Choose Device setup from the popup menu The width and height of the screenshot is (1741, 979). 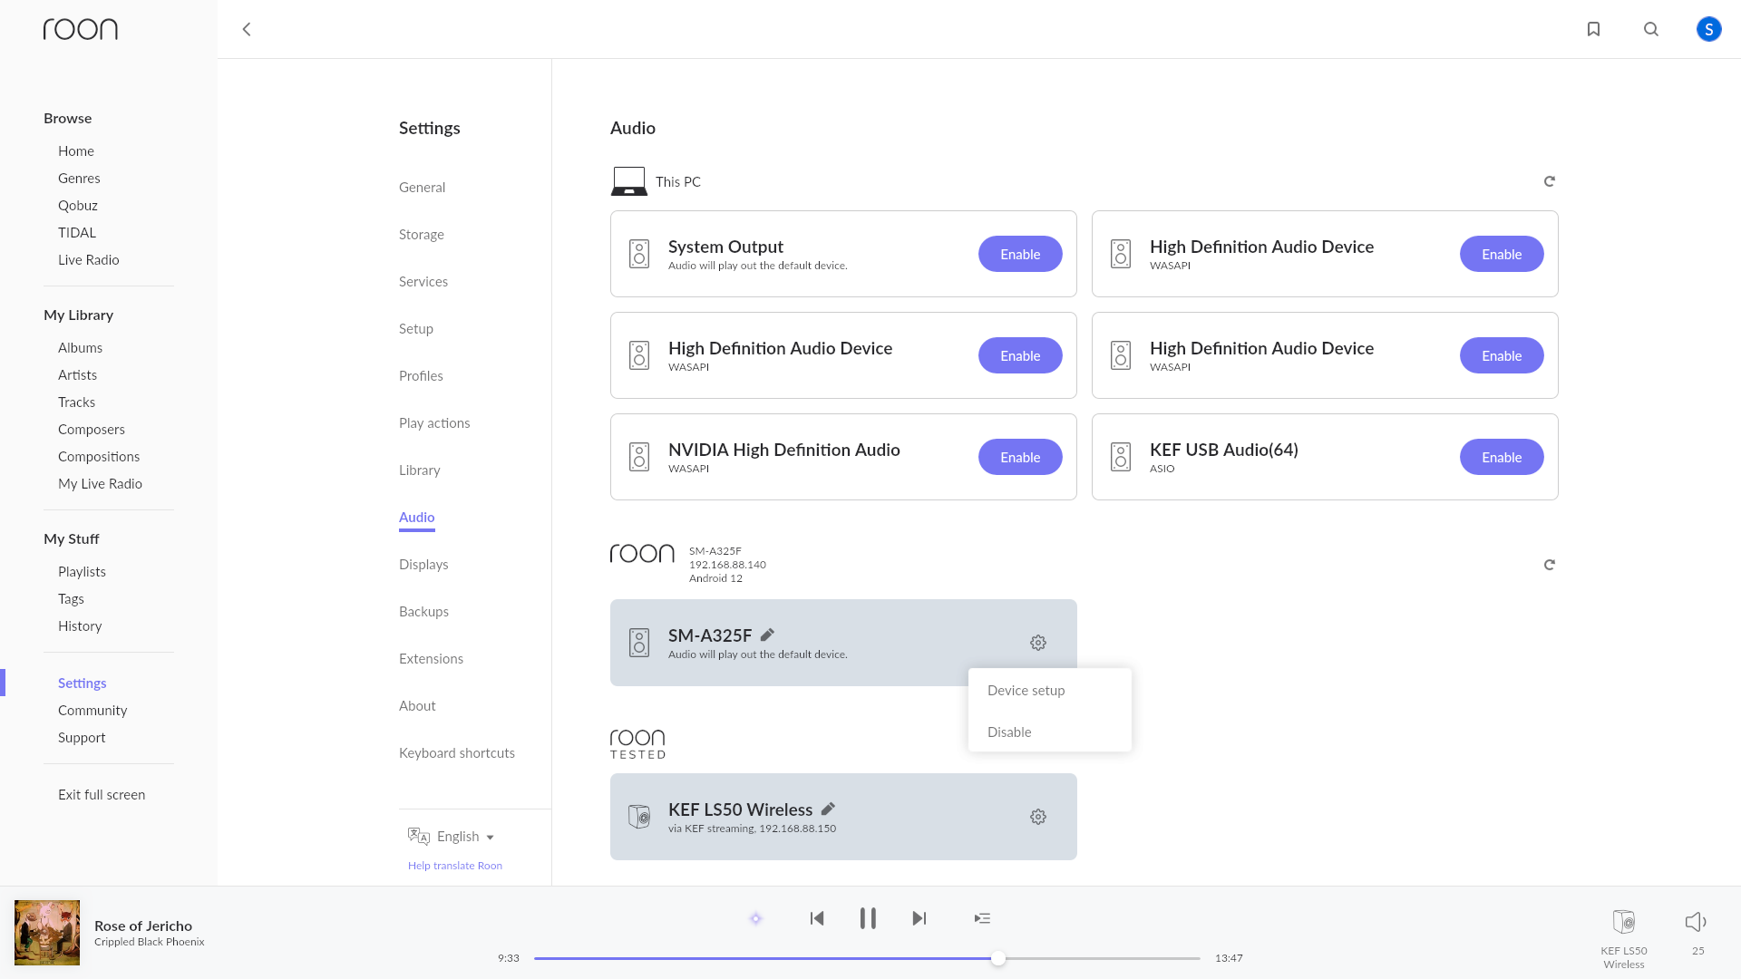click(x=1049, y=690)
